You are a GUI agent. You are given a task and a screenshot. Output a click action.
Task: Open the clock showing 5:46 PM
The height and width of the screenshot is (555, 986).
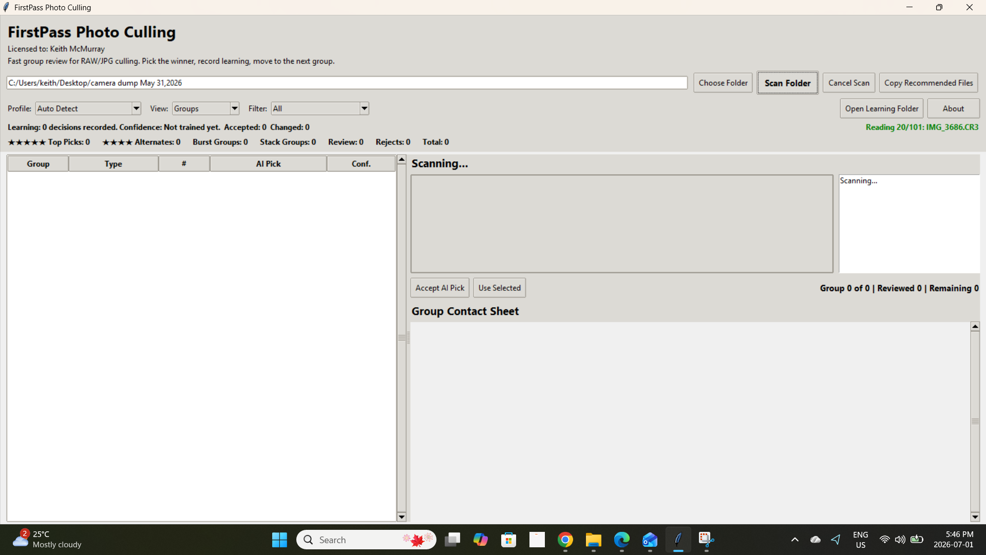pos(954,540)
